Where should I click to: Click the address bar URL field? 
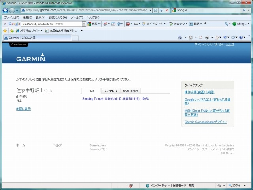tap(86, 10)
